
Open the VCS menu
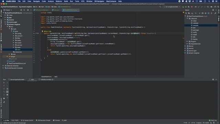point(82,1)
